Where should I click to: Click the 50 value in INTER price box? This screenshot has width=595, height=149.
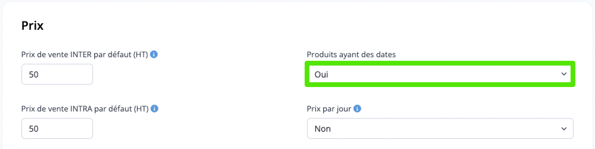click(34, 74)
